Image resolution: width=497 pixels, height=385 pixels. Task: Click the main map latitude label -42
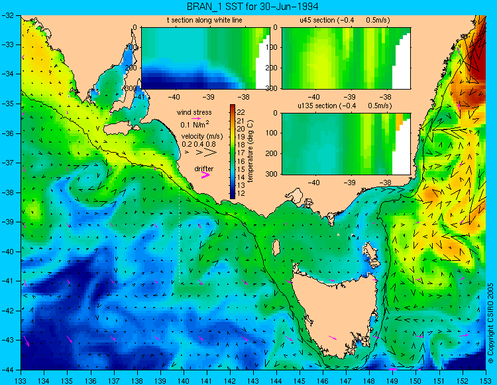pyautogui.click(x=7, y=311)
